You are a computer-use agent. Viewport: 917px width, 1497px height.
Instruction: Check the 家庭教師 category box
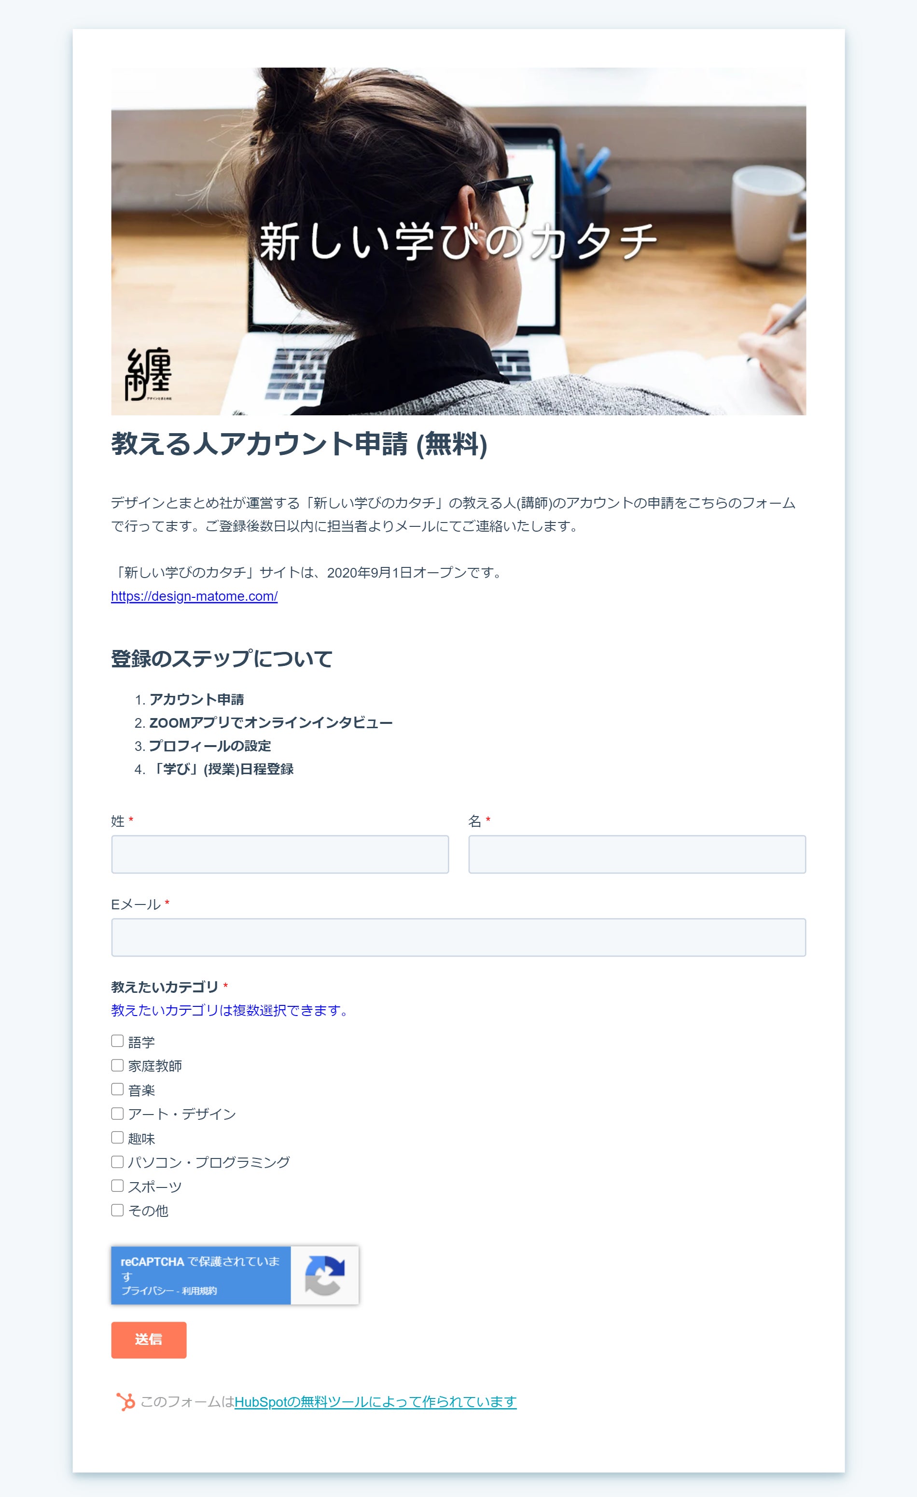(x=117, y=1065)
